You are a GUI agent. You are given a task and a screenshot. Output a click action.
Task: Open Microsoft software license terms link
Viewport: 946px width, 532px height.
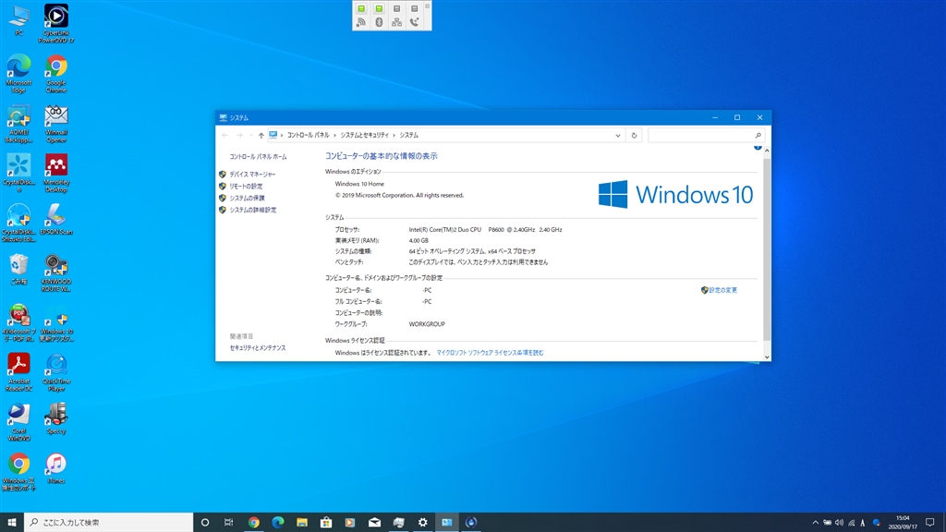pyautogui.click(x=490, y=352)
